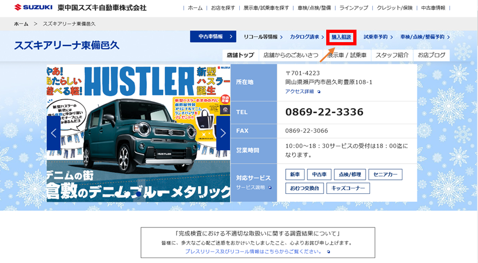Viewport: 478px width, 263px height.
Task: Click the スズキアリーナ東備邑久 store title
Action: click(66, 45)
